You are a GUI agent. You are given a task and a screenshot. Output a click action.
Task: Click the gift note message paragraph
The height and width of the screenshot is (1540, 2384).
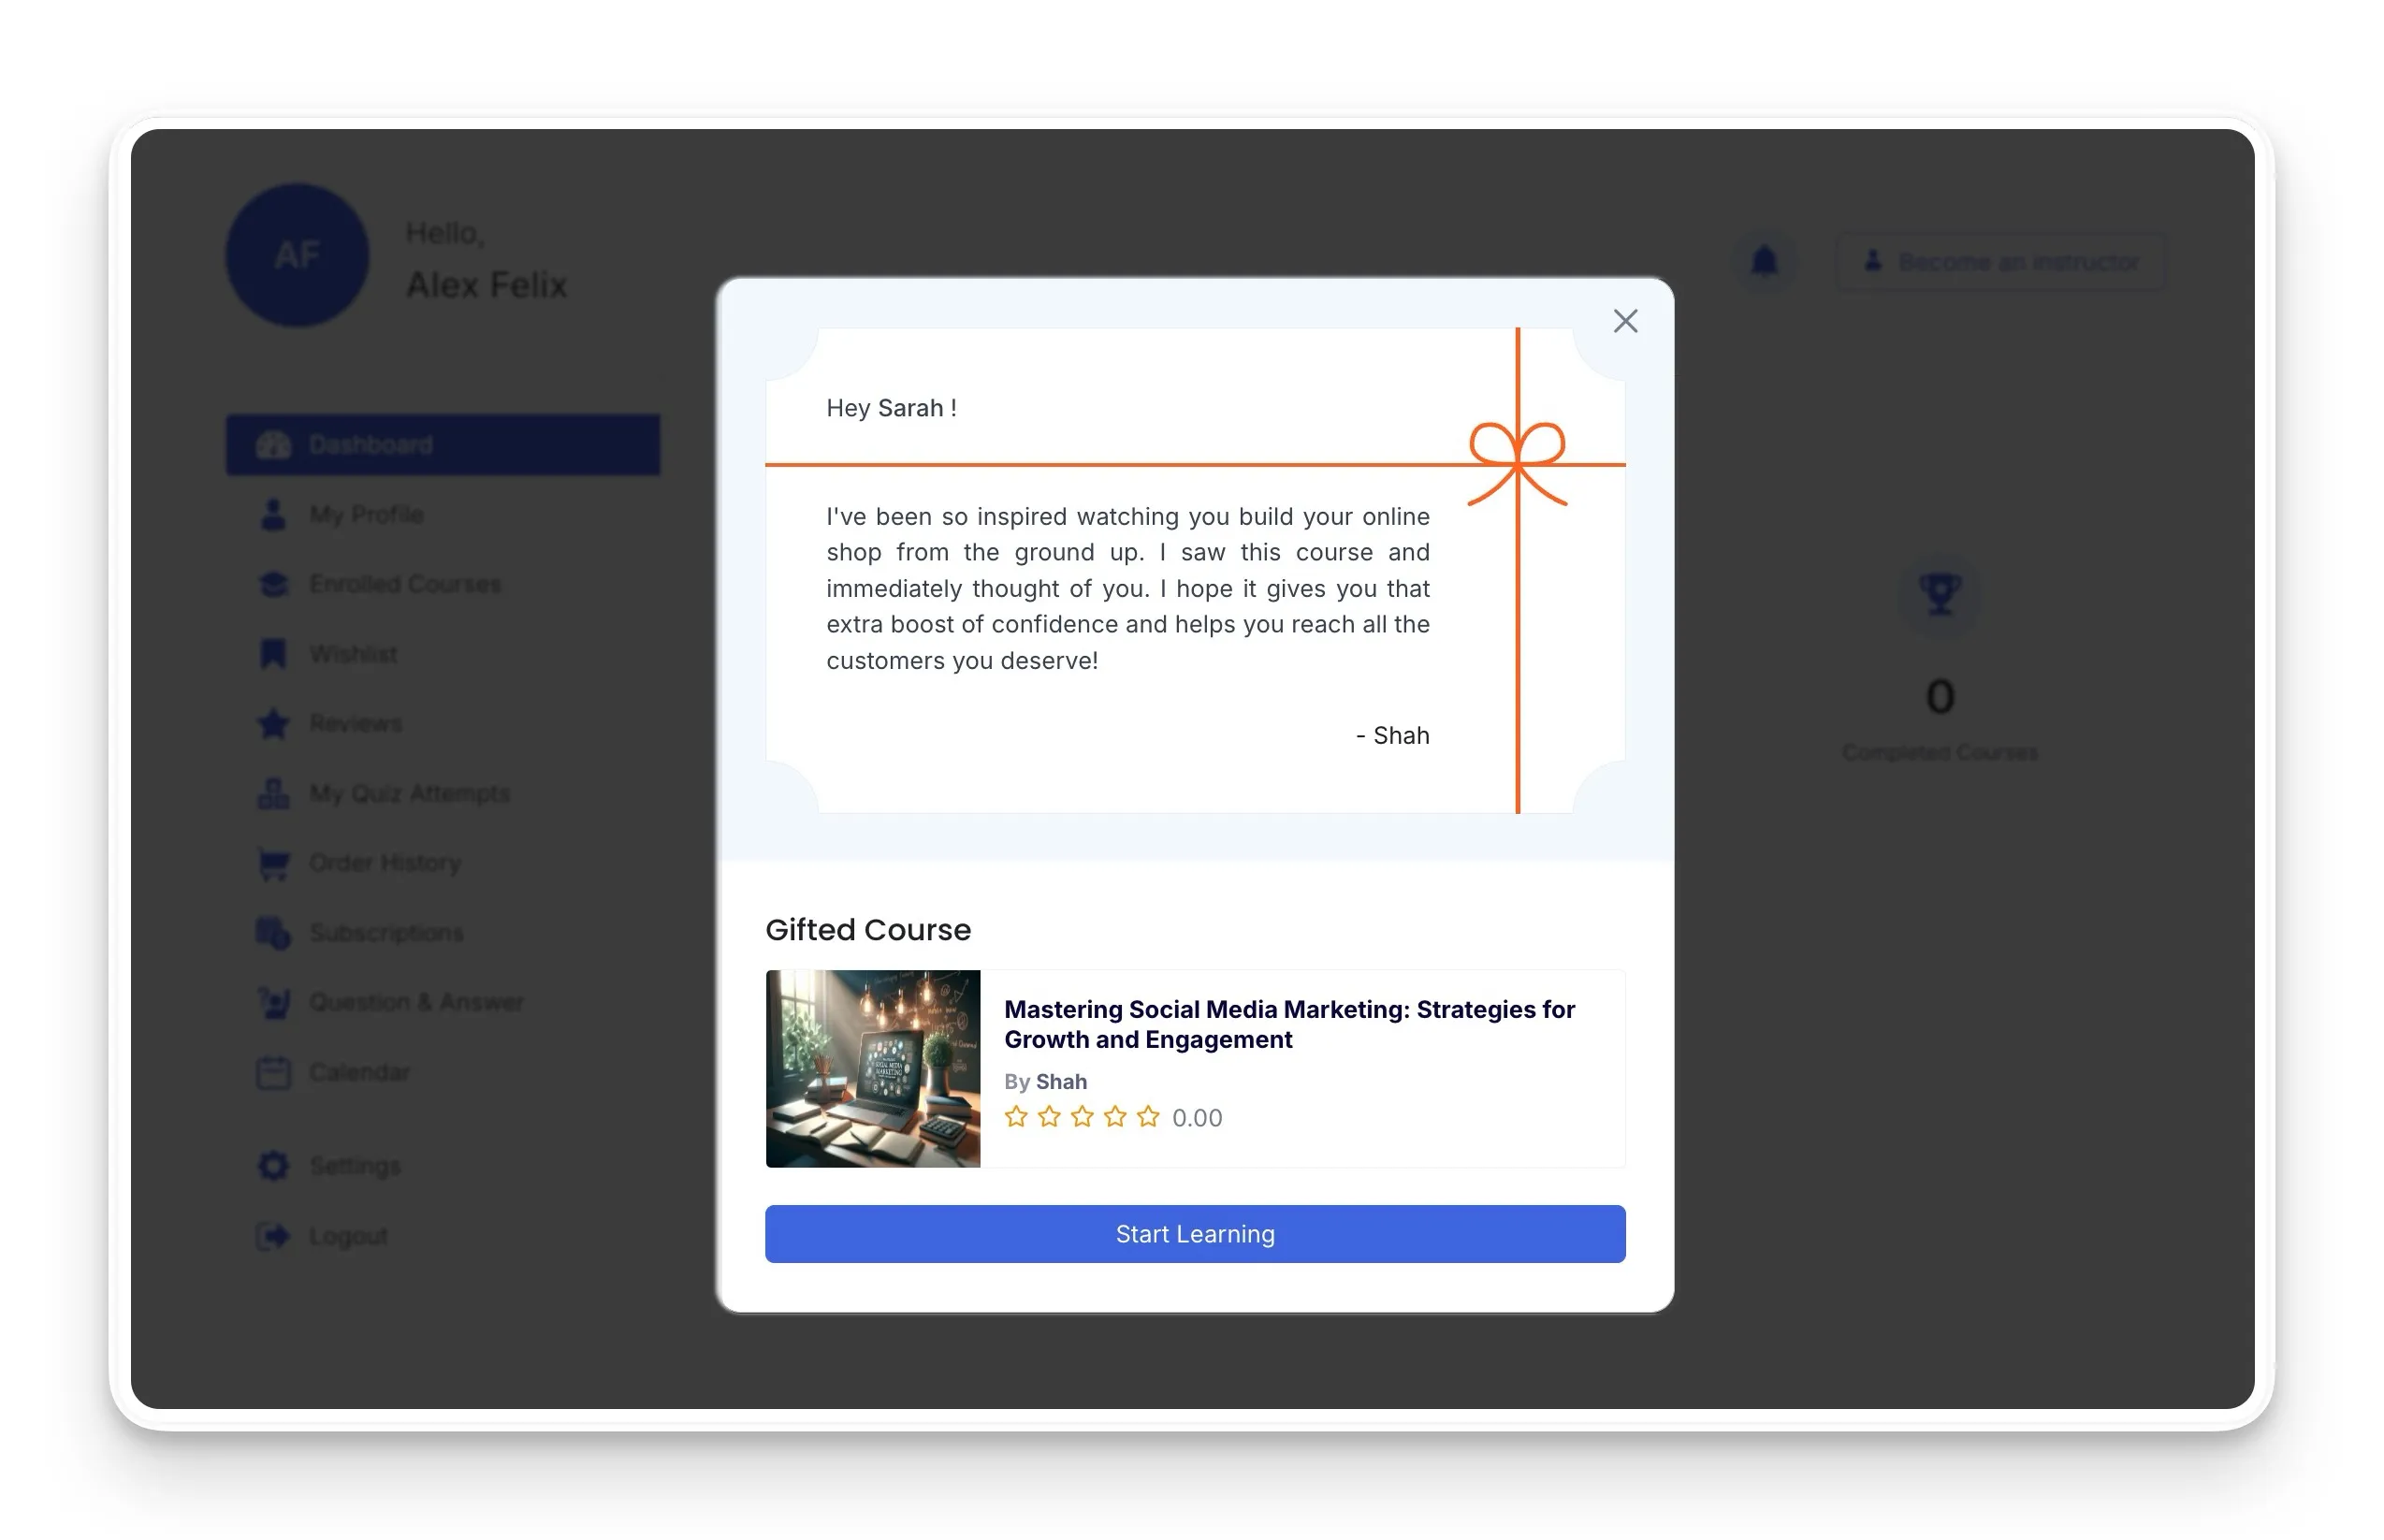tap(1127, 588)
